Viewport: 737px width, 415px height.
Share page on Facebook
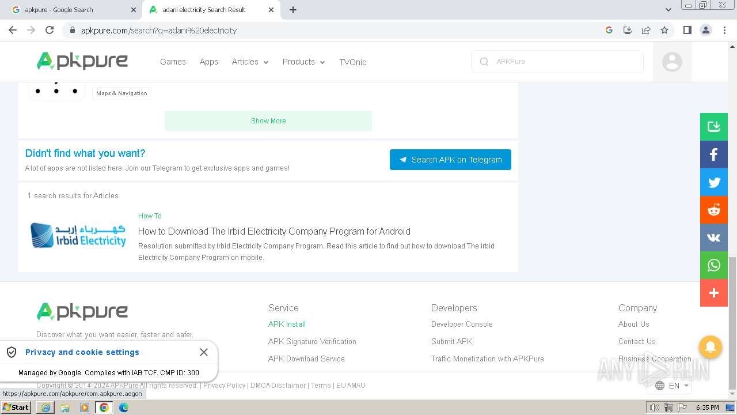(714, 154)
